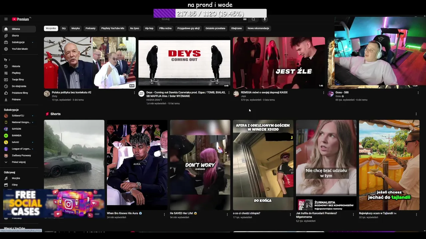Screen dimensions: 426x239
Task: Play AFERA Z ODKLEJONYM GOŚCIEM short thumbnail
Action: tap(263, 165)
